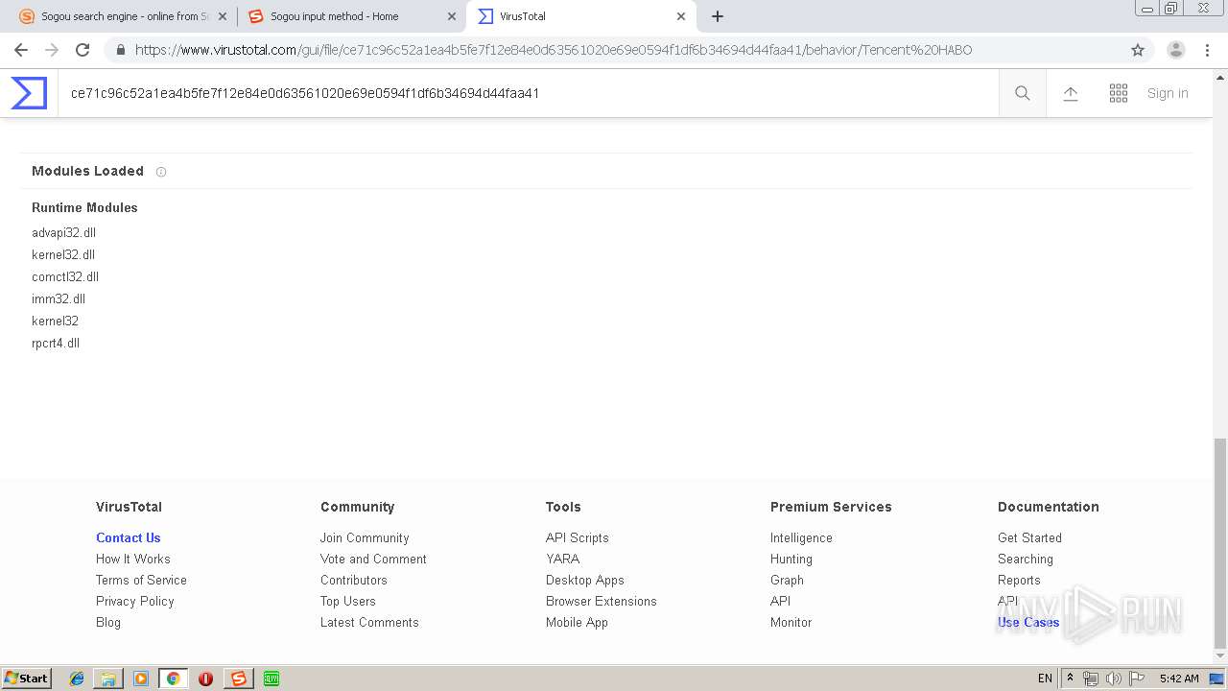
Task: Close the VirusTotal tab
Action: click(681, 16)
